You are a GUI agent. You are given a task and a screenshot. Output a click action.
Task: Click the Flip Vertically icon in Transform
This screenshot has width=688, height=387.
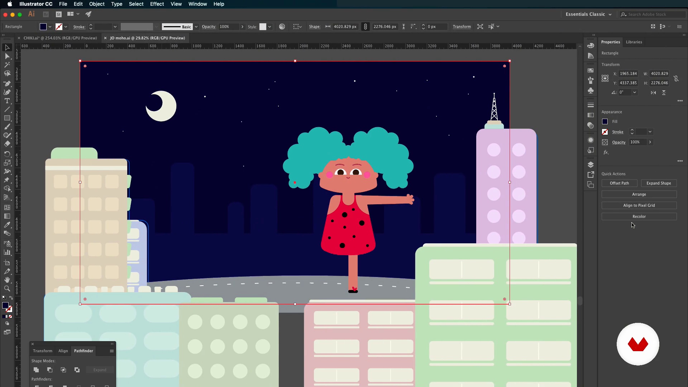(664, 92)
